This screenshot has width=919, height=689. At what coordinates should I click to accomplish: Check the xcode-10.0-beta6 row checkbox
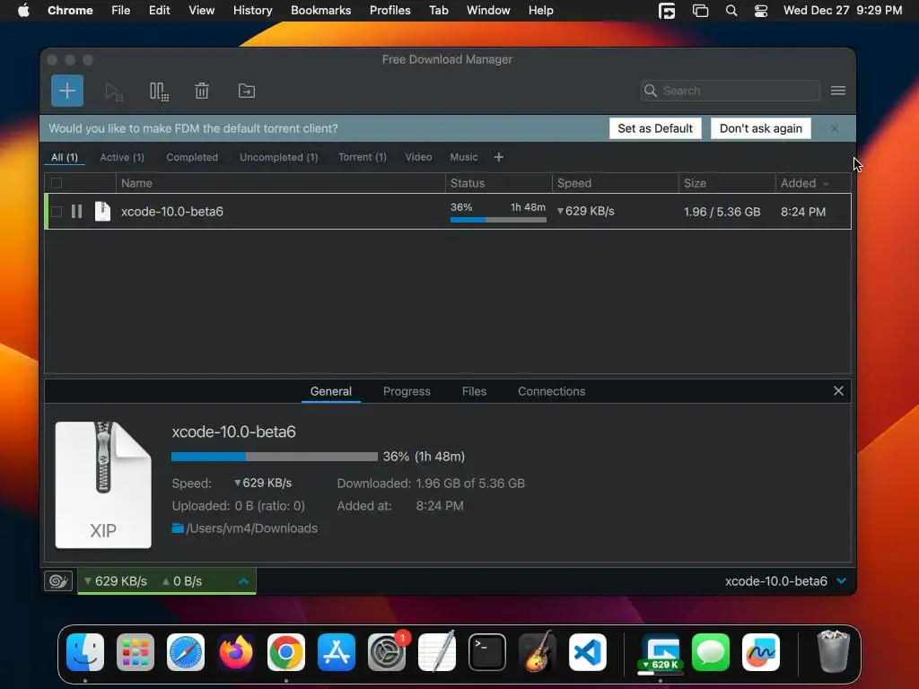57,212
